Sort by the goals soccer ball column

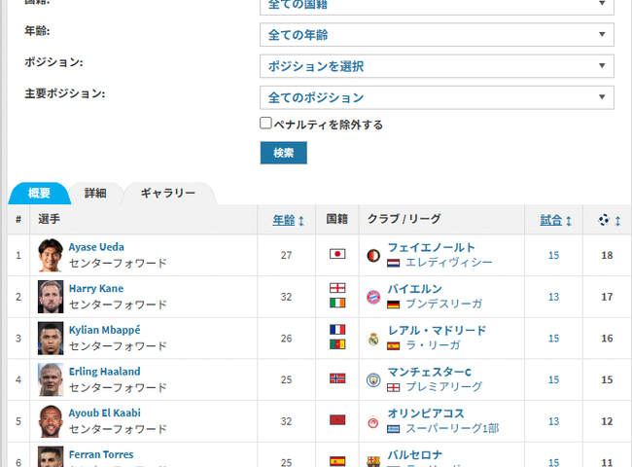coord(609,221)
